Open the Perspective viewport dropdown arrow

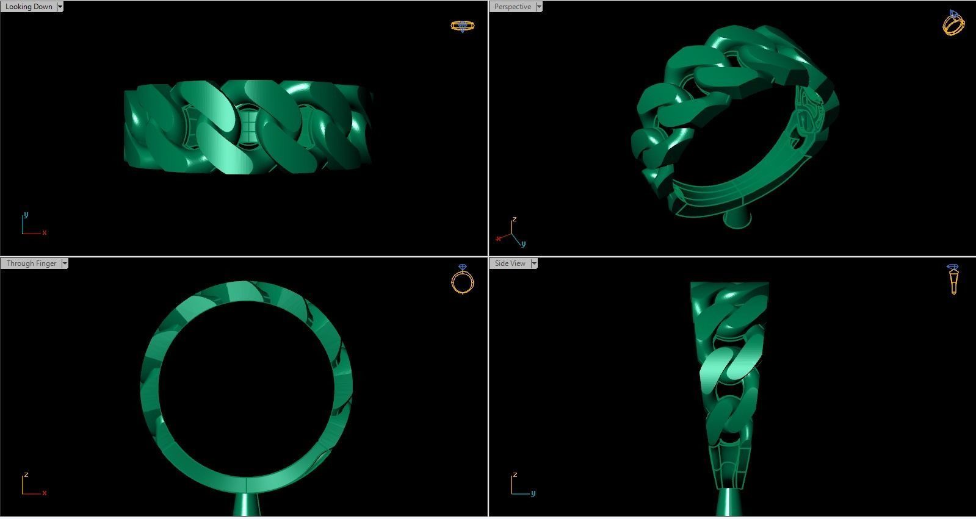coord(538,7)
